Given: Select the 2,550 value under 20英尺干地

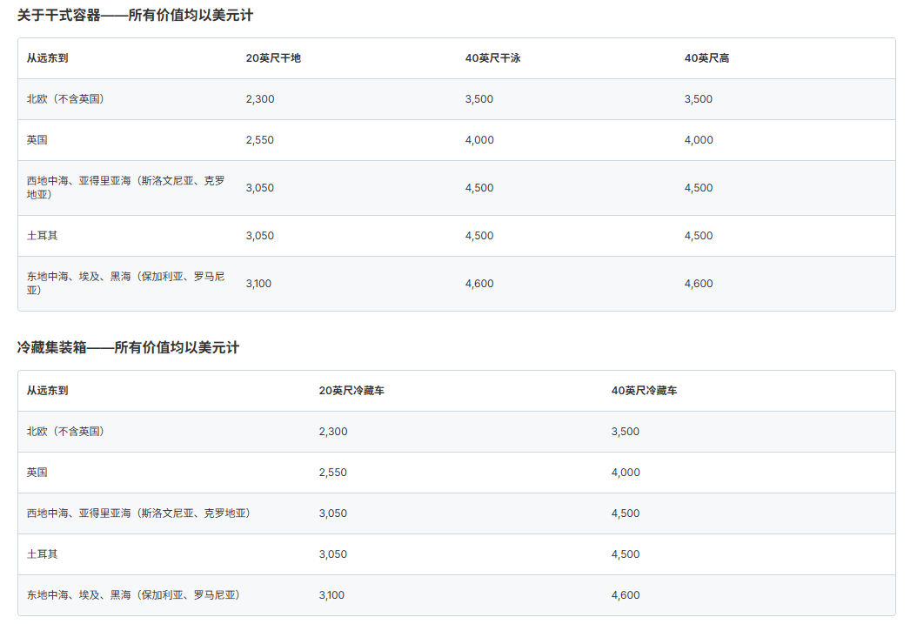Looking at the screenshot, I should point(260,140).
